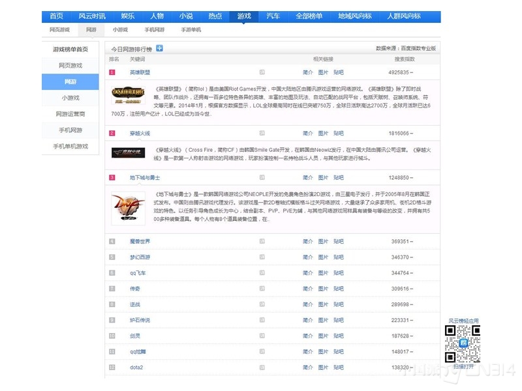Screen dimensions: 522x391
Task: Open 游戏榜单首页 in sidebar
Action: [x=70, y=50]
